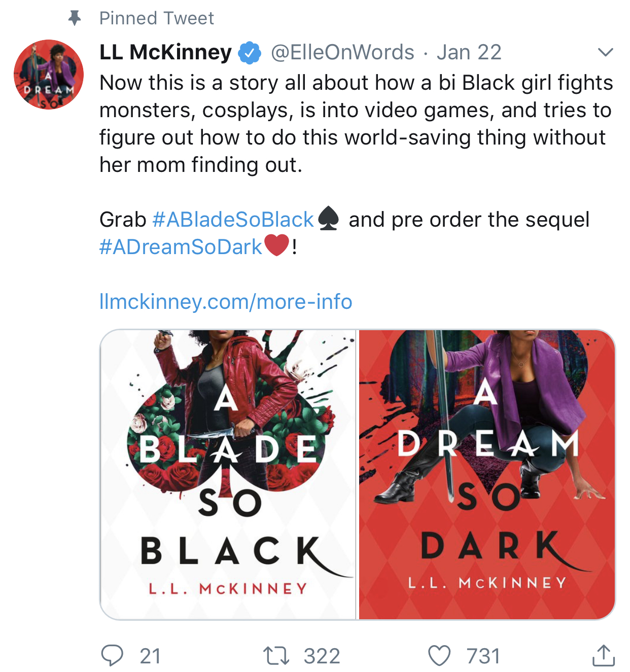Screen dimensions: 630x672
Task: Click the blue verified badge
Action: [x=250, y=52]
